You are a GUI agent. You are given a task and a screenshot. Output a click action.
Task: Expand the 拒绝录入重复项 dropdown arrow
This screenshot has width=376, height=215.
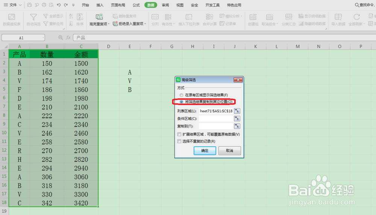coord(145,24)
